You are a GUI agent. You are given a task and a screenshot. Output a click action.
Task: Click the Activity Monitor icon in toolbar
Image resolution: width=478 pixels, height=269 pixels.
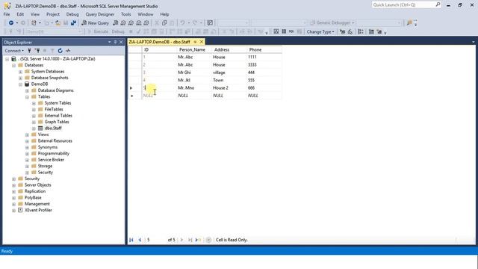210,23
